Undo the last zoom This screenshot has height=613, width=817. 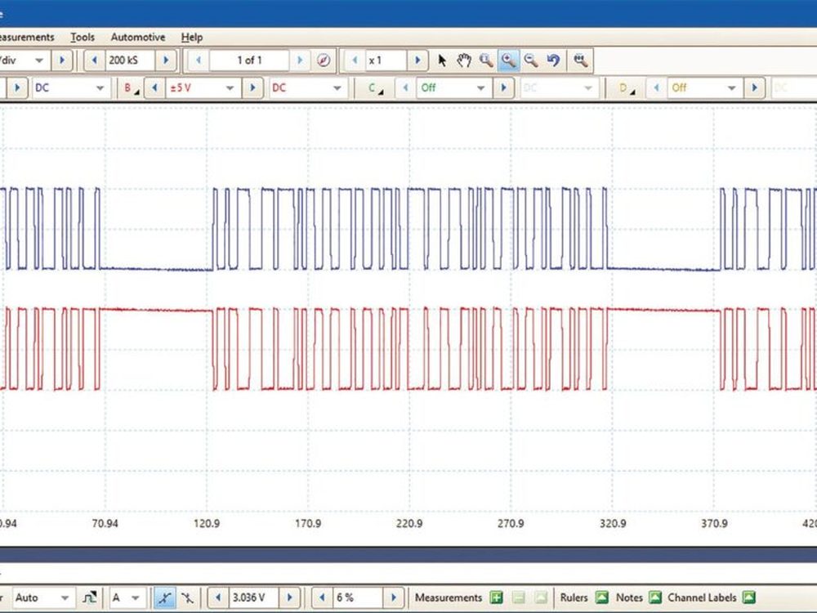[553, 60]
